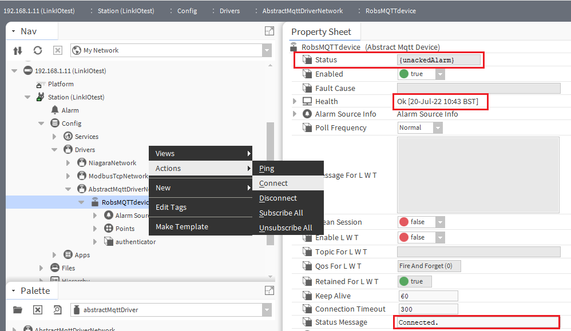The image size is (571, 331).
Task: Open the refresh icon in the Nav toolbar
Action: (38, 50)
